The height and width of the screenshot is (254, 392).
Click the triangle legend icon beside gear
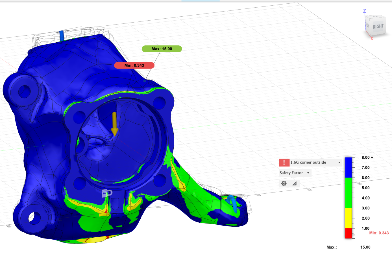(294, 183)
